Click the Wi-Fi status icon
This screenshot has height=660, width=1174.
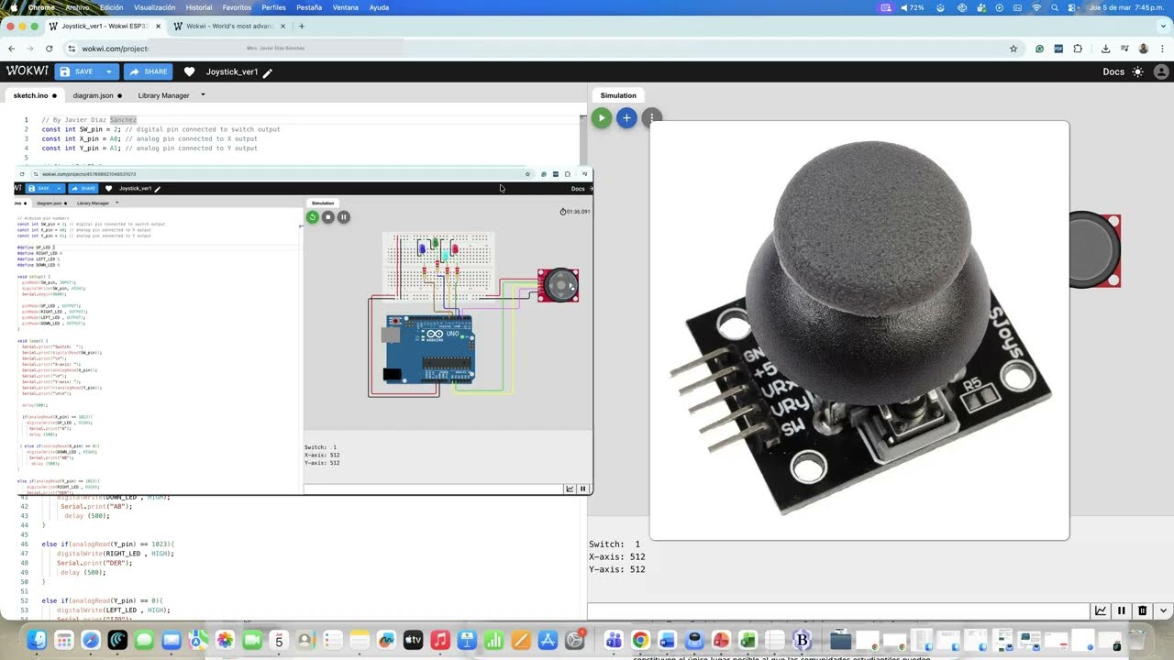click(1036, 7)
